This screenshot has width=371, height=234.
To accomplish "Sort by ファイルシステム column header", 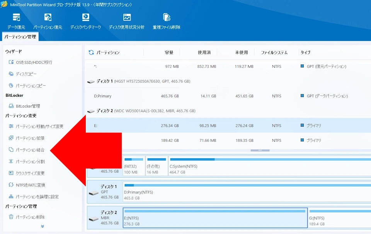I will click(x=274, y=53).
